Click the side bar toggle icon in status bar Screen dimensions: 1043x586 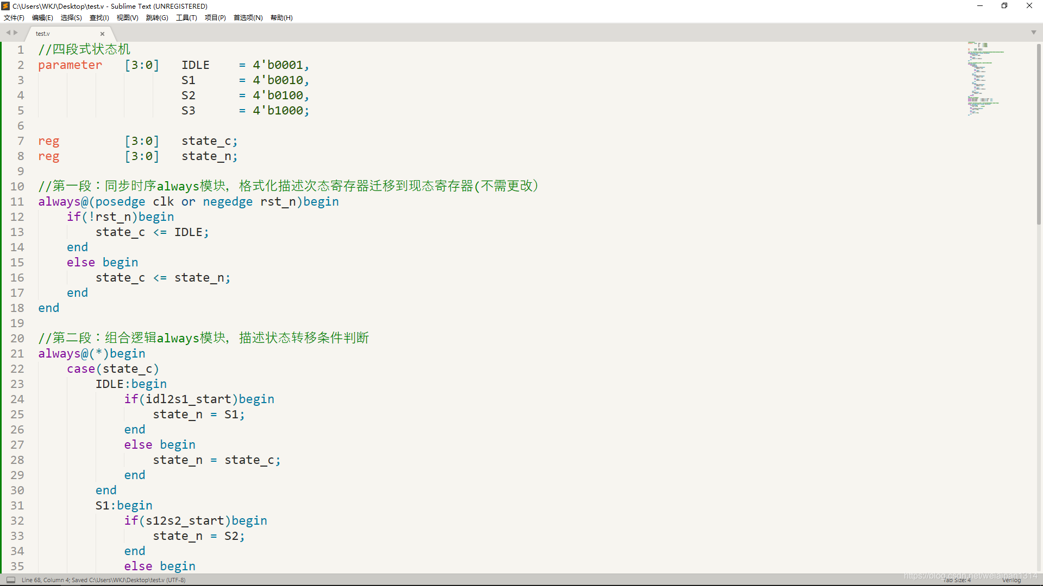(x=10, y=580)
